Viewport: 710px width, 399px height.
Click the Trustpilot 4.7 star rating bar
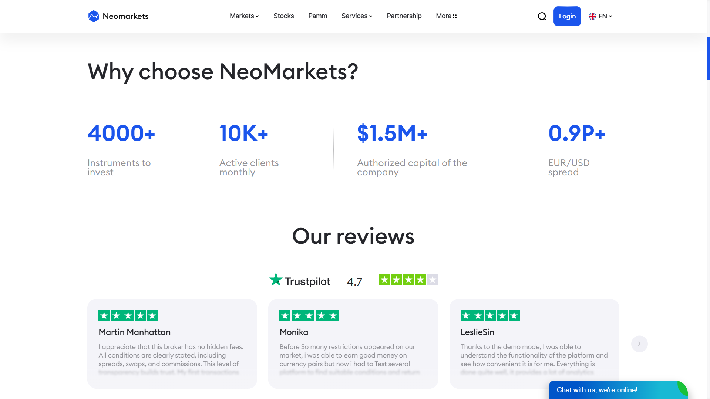[x=408, y=280]
